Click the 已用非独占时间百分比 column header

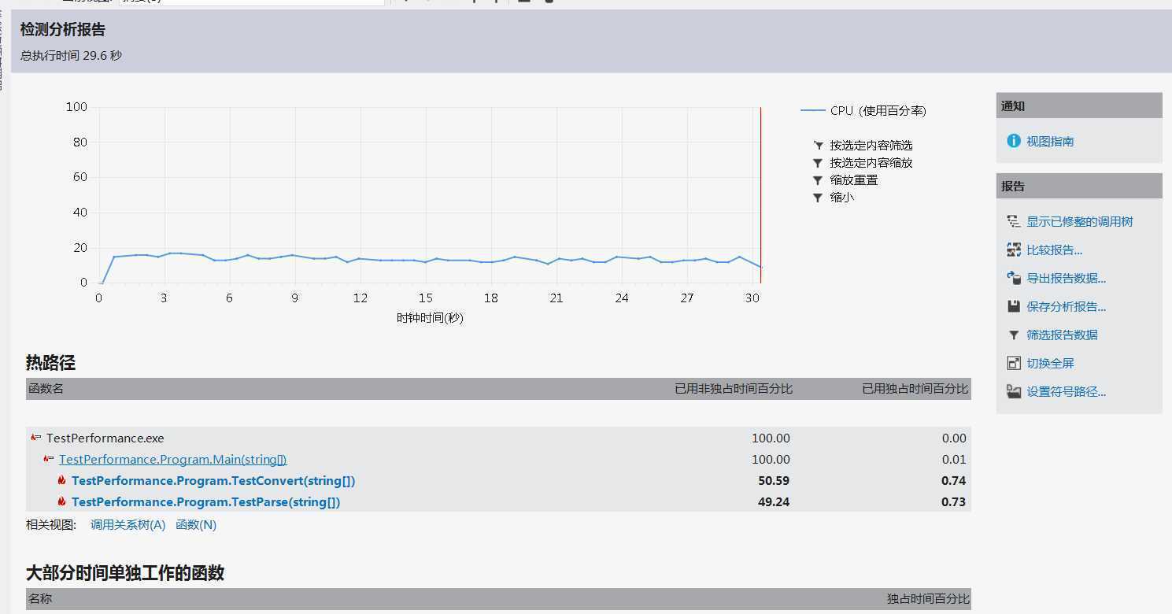point(734,389)
